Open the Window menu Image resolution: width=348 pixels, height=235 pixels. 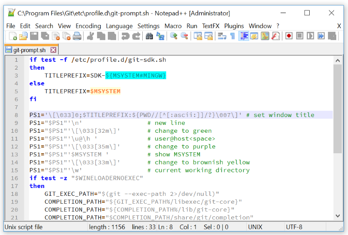pos(260,26)
